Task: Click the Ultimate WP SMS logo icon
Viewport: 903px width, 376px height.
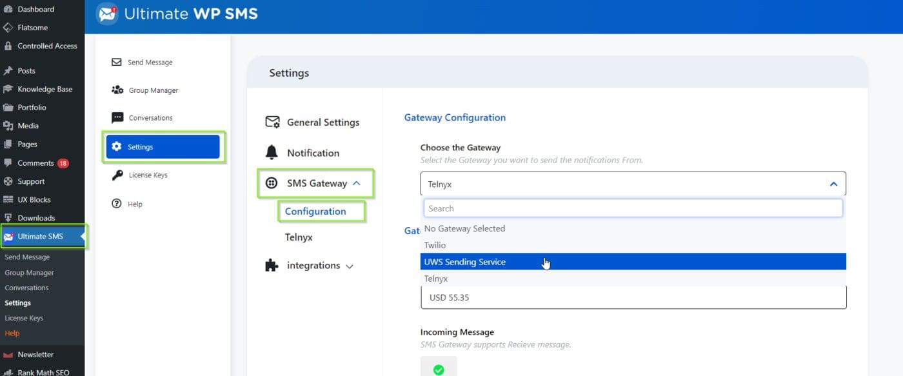Action: point(107,14)
